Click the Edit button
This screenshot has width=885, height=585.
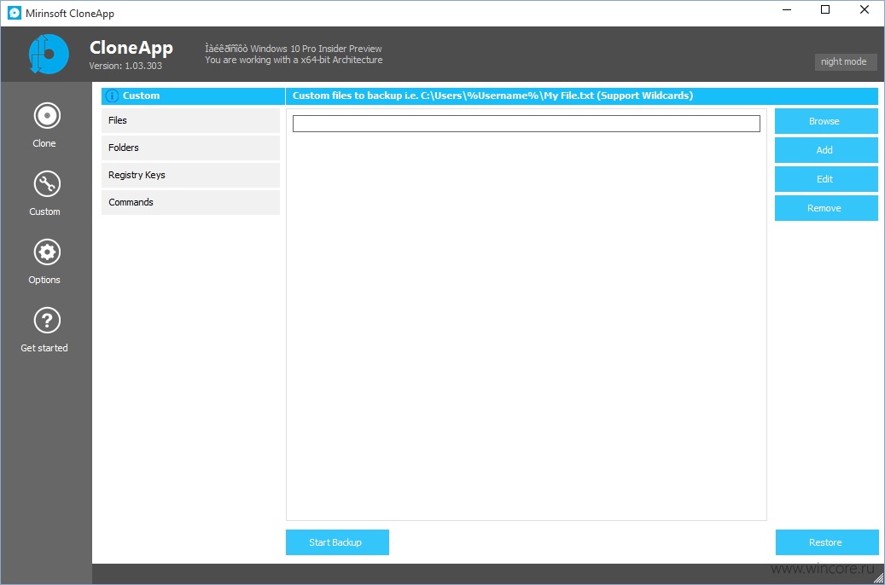coord(826,179)
